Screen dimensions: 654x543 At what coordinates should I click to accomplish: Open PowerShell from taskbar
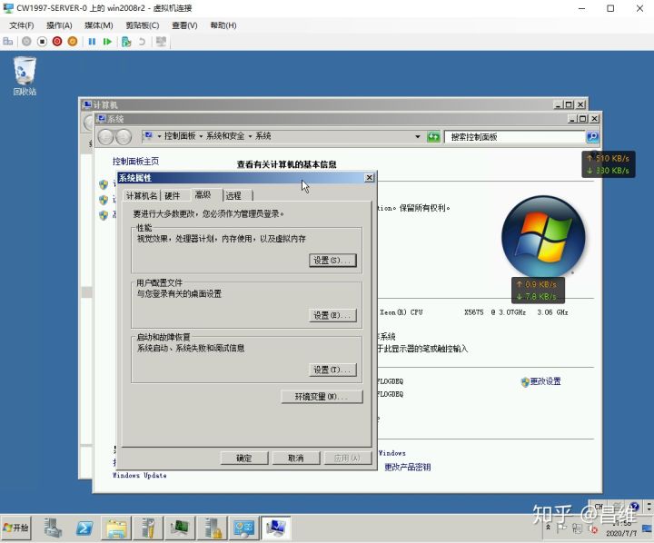[84, 528]
